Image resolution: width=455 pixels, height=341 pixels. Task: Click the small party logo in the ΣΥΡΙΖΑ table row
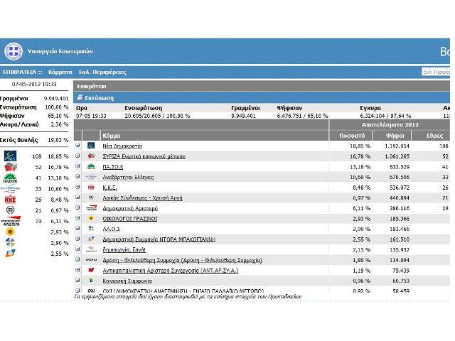coord(91,156)
